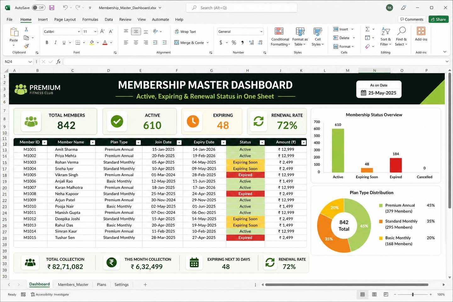Click the Comma Style icon
The height and width of the screenshot is (302, 453).
(242, 42)
